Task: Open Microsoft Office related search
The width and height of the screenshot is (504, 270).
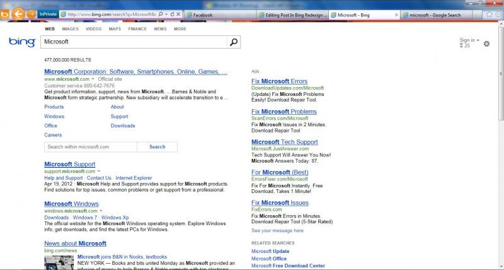Action: pyautogui.click(x=269, y=259)
